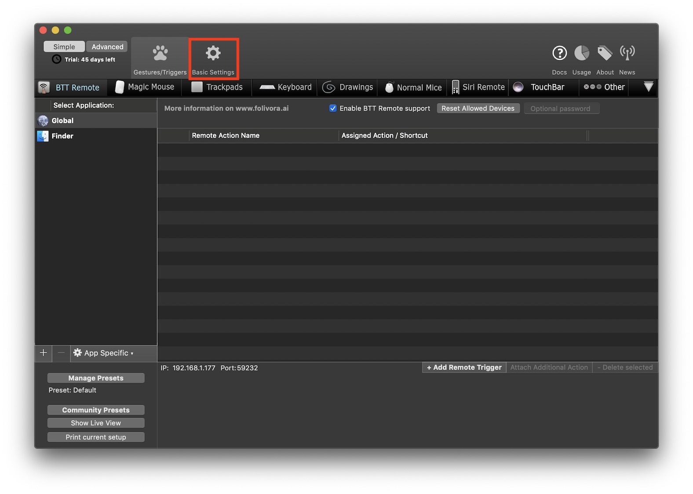Select Finder in application list
The image size is (693, 494).
[x=96, y=136]
